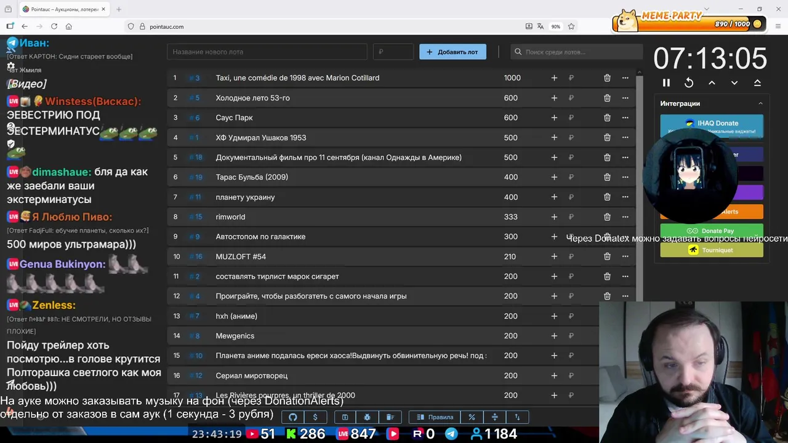This screenshot has width=788, height=443.
Task: Focus the Название нового лота field
Action: click(x=267, y=52)
